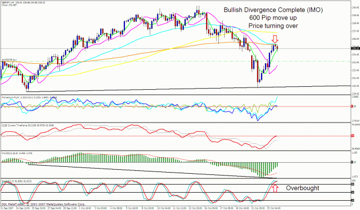Viewport: 360px width, 210px height.
Task: Click the '28 Sep 12:00' time label
Action: pyautogui.click(x=70, y=208)
